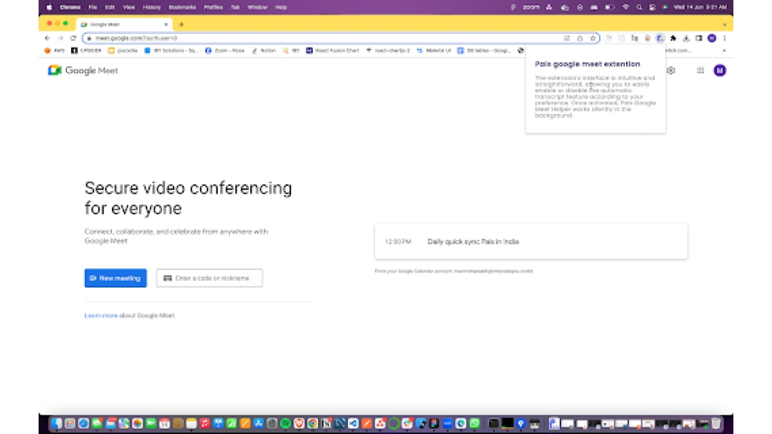Open Chrome downloads icon

[x=686, y=38]
